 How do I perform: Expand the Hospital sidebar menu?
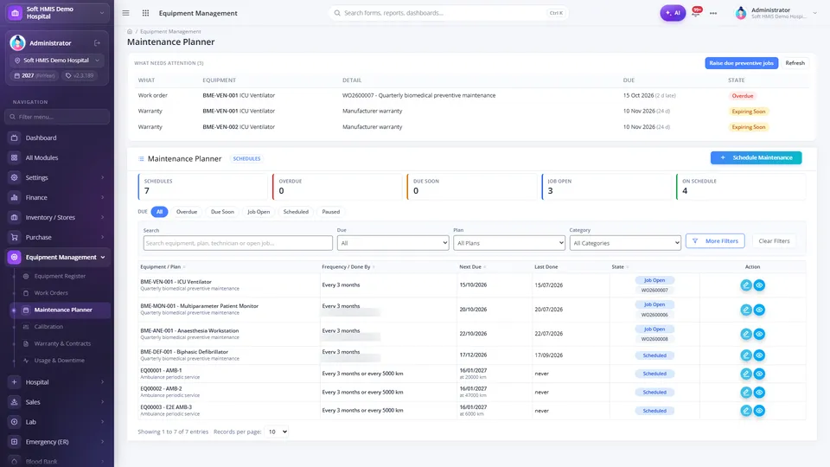[x=57, y=382]
